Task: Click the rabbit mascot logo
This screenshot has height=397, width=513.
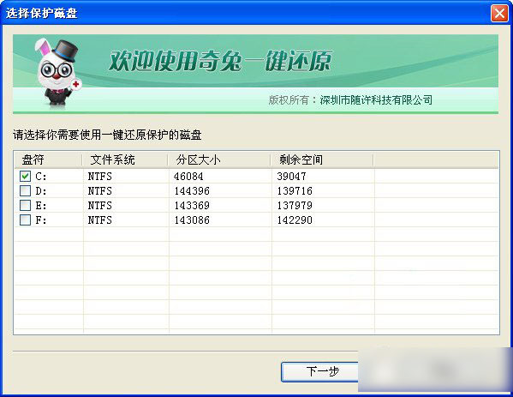Action: pyautogui.click(x=57, y=73)
